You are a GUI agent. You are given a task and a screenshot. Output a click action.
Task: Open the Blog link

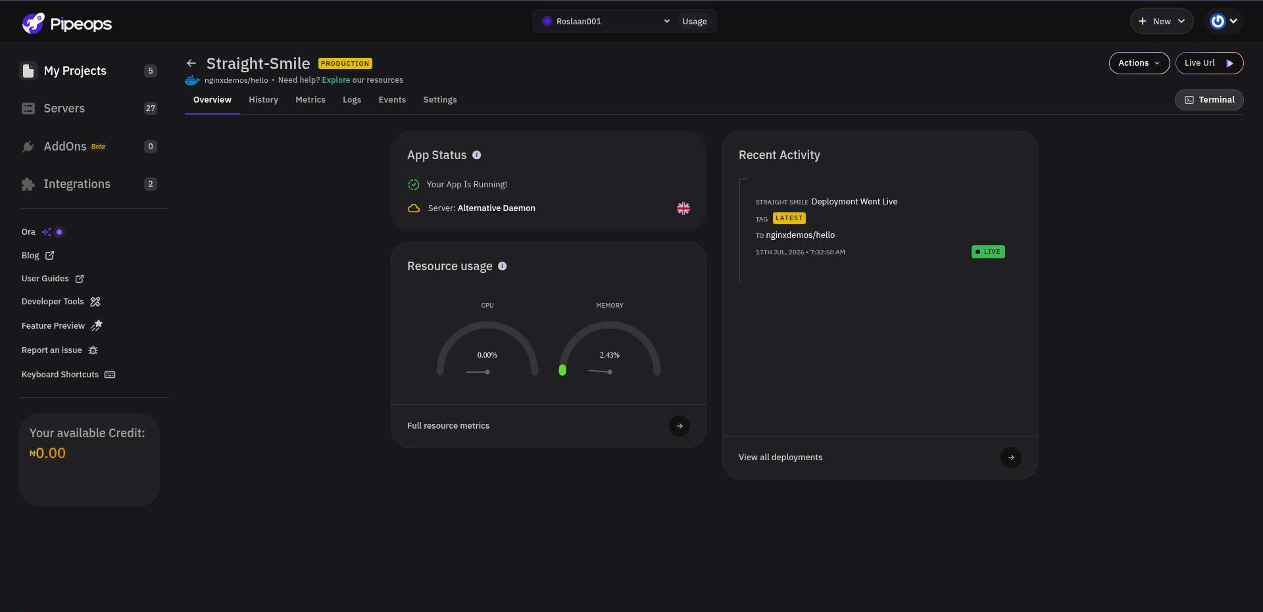pyautogui.click(x=30, y=256)
